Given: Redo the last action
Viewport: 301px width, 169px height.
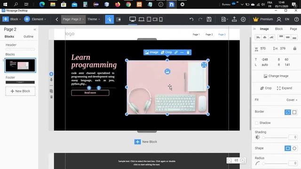Looking at the screenshot, I should (x=200, y=19).
